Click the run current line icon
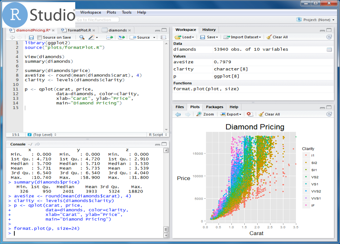Image resolution: width=340 pixels, height=244 pixels. (110, 38)
